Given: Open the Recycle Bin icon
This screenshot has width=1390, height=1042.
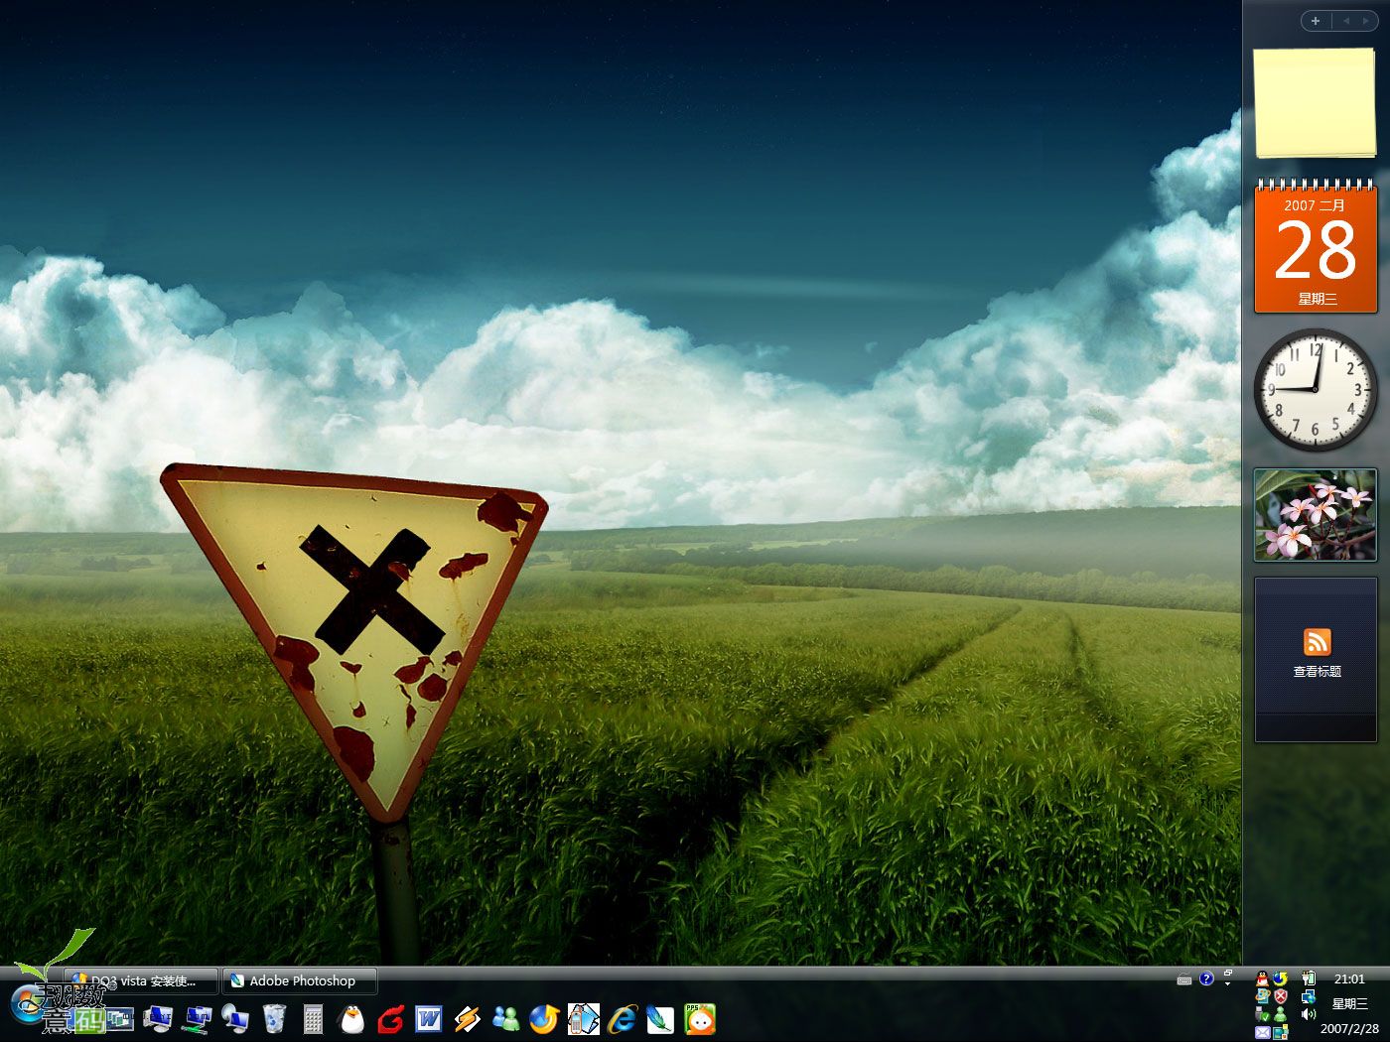Looking at the screenshot, I should pos(274,1018).
